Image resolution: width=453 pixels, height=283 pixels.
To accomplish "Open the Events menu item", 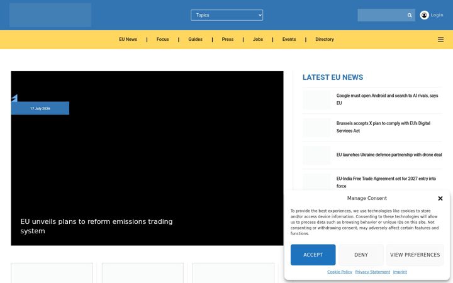I will coord(289,39).
